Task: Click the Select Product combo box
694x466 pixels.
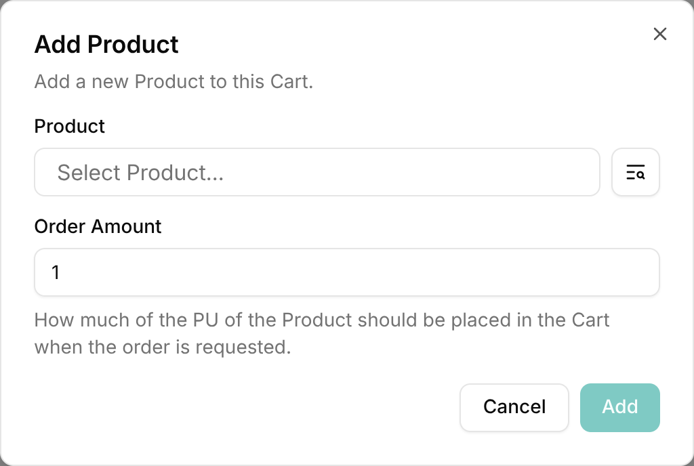Action: tap(317, 172)
